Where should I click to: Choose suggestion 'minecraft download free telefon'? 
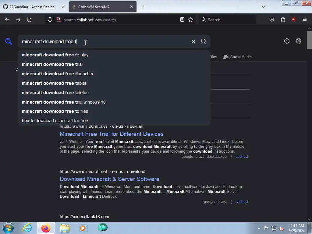(x=114, y=93)
